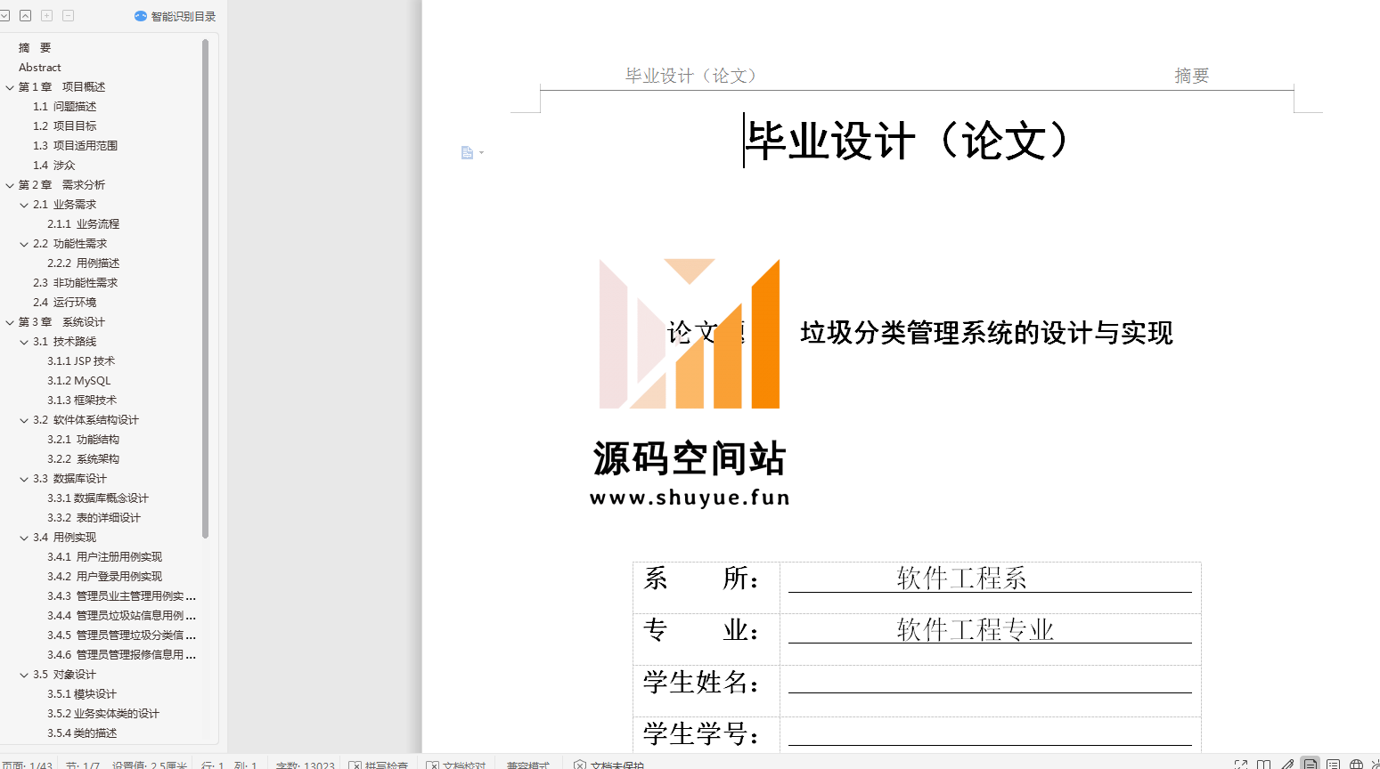Select 1.4 涉众 outline entry

(54, 166)
